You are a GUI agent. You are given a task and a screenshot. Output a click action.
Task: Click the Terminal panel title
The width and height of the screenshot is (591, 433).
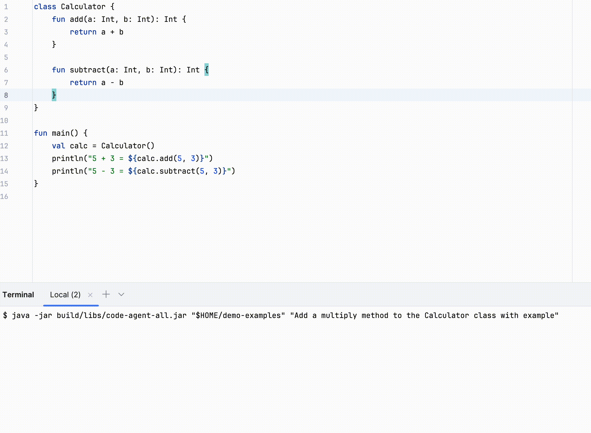[18, 295]
